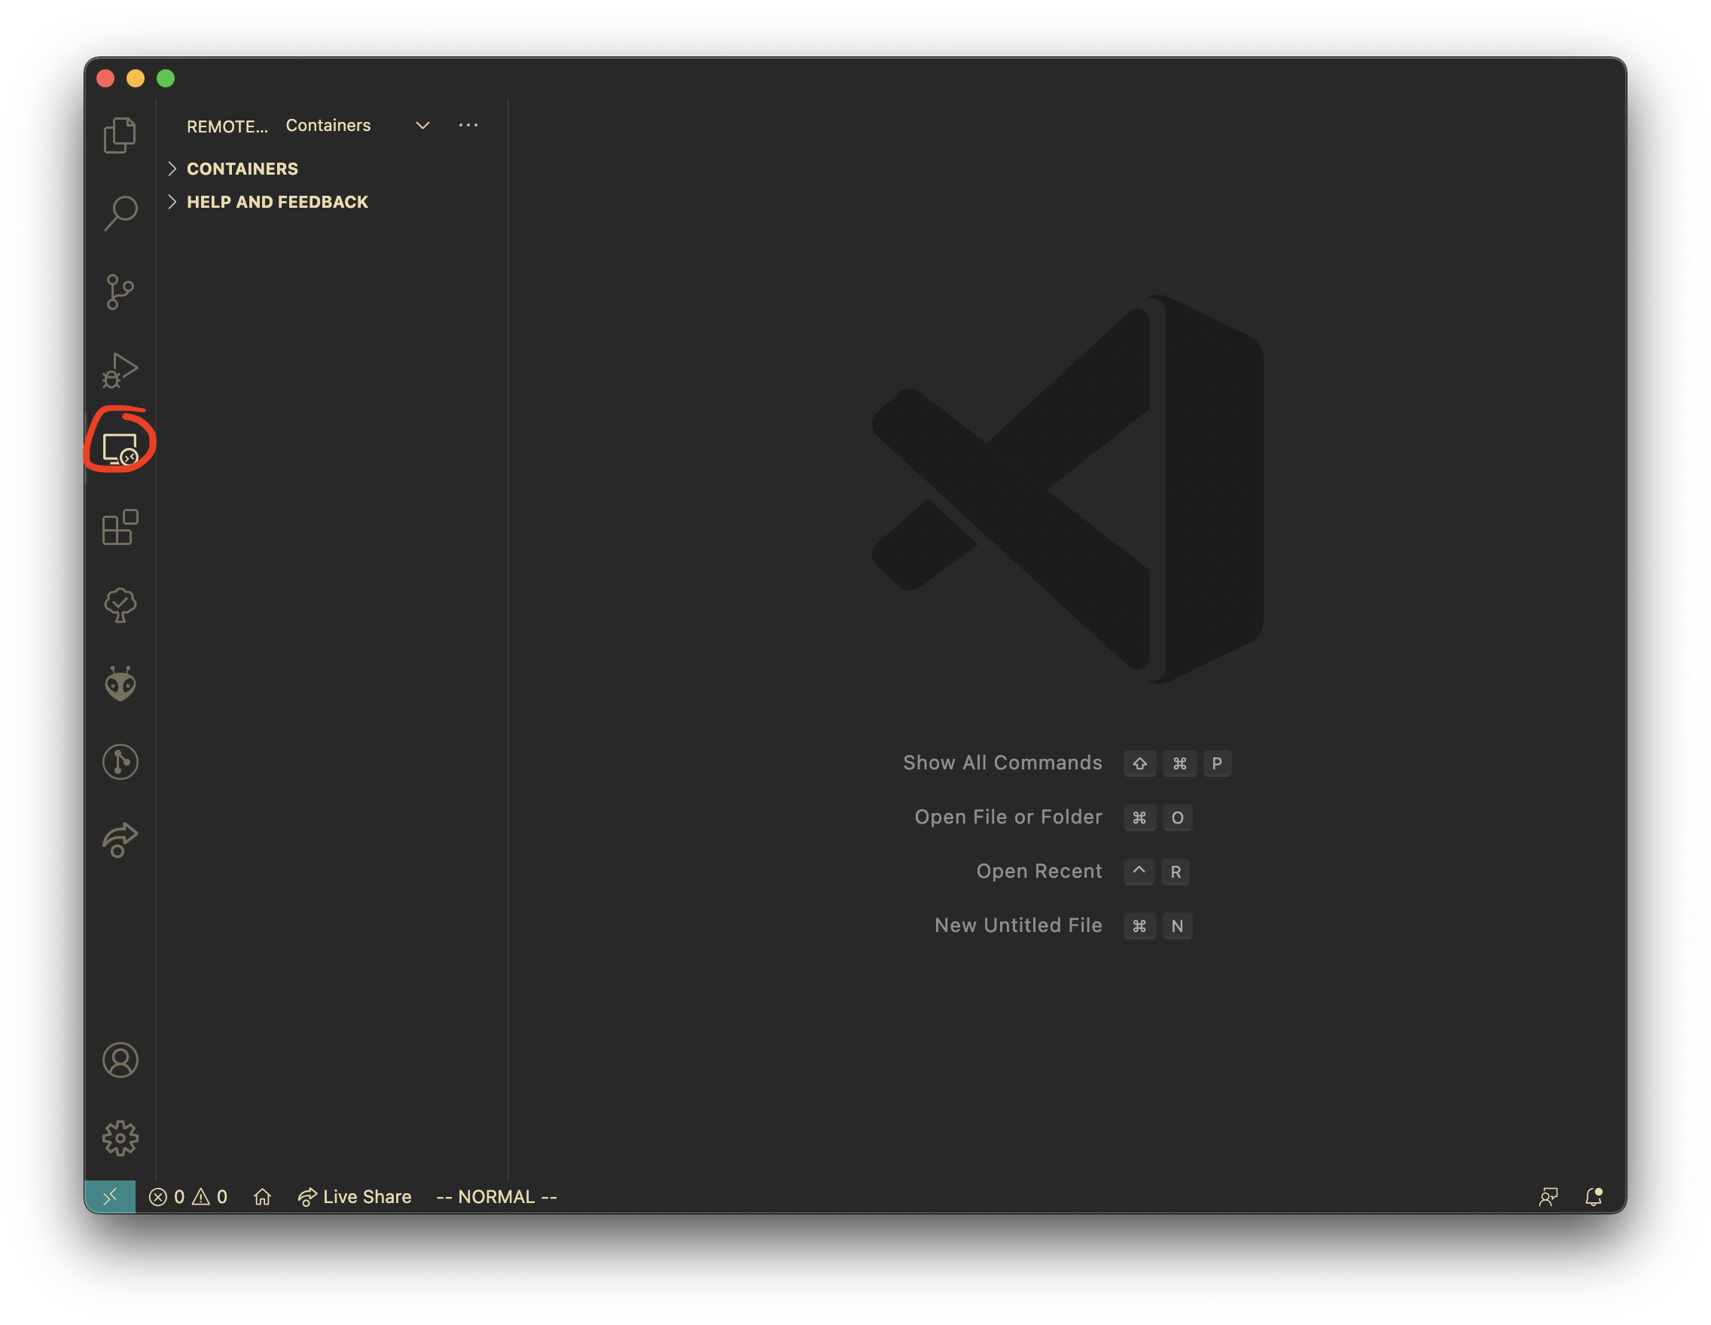Screen dimensions: 1711x1325
Task: Expand the HELP AND FEEDBACK section
Action: pos(277,202)
